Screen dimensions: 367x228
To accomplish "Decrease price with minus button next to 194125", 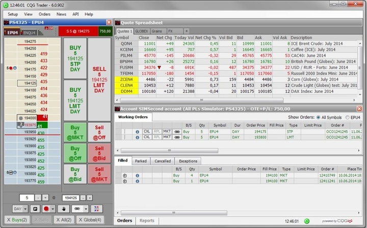I will (x=83, y=198).
